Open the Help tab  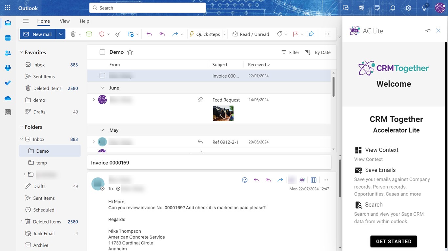[84, 21]
